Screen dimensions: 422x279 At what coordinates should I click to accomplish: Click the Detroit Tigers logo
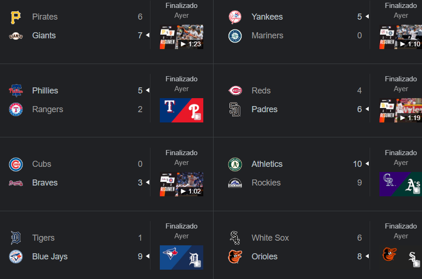click(16, 238)
